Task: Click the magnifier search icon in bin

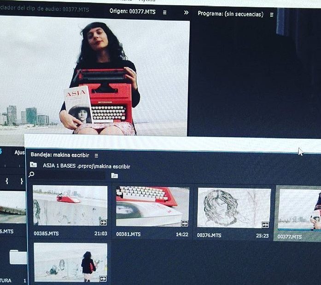Action: tap(31, 175)
